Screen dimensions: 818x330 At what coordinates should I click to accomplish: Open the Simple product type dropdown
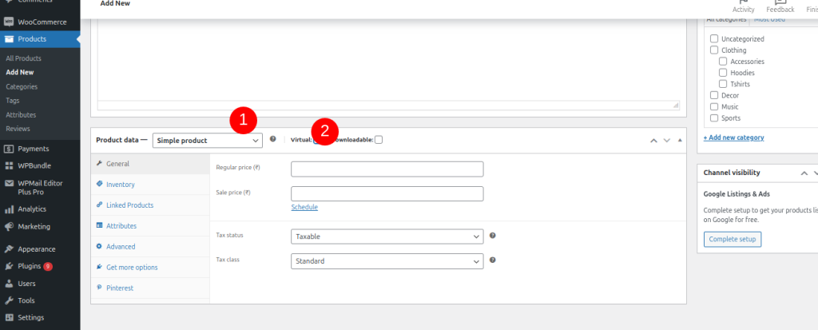(208, 141)
